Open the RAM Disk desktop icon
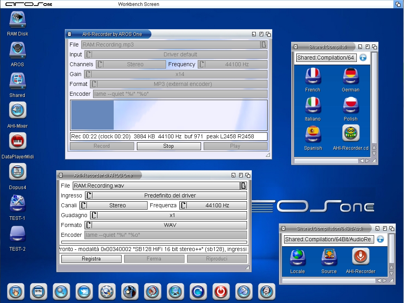The image size is (404, 303). [x=18, y=20]
